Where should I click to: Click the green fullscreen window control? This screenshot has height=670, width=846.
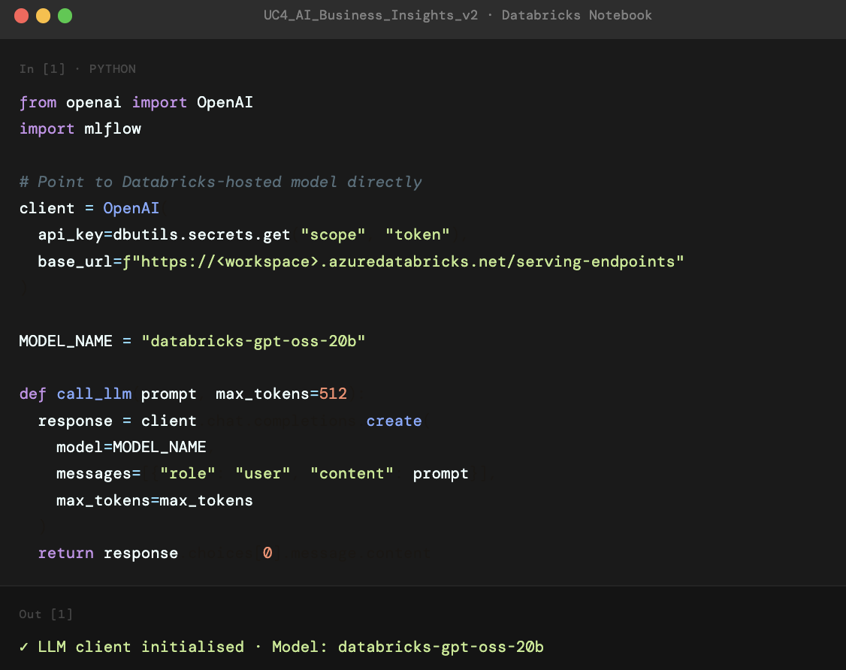[x=65, y=14]
